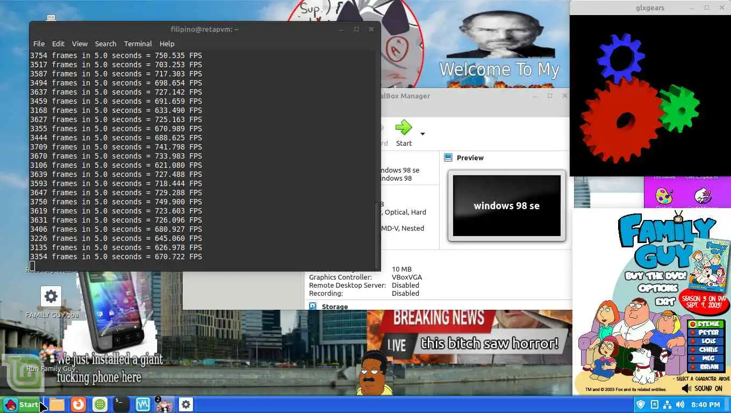Image resolution: width=731 pixels, height=413 pixels.
Task: Switch to the terminal taskbar icon
Action: coord(121,404)
